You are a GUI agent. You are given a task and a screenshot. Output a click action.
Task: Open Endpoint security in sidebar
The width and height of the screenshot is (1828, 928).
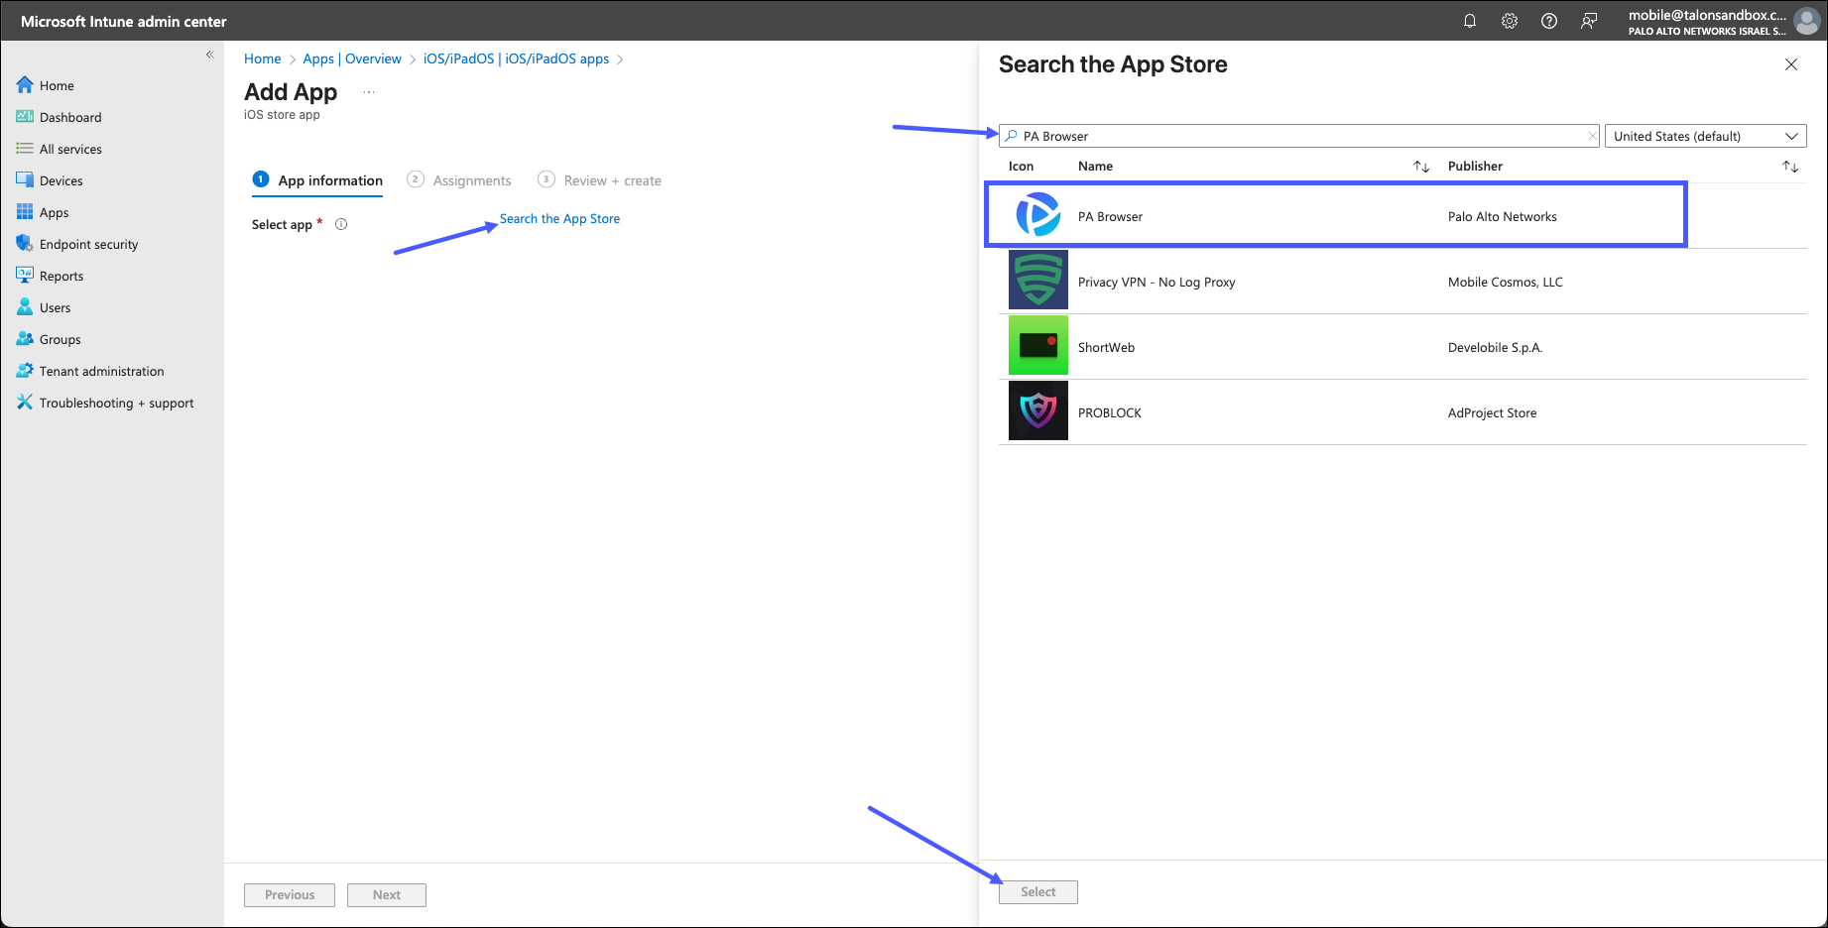pyautogui.click(x=89, y=244)
